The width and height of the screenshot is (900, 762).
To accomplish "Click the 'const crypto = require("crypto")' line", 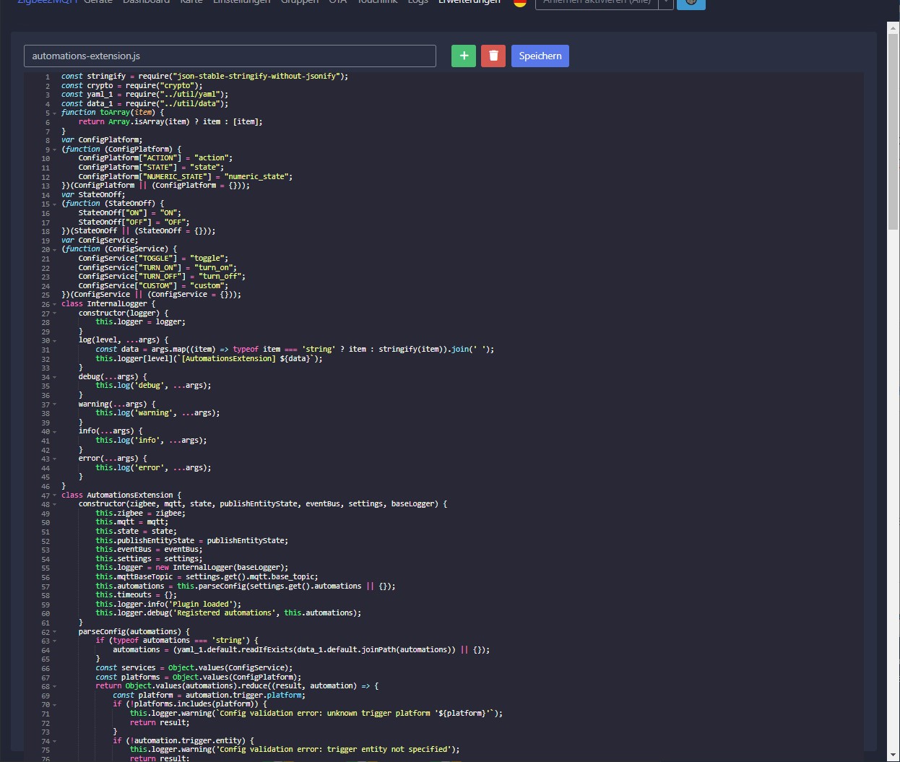I will (x=131, y=85).
